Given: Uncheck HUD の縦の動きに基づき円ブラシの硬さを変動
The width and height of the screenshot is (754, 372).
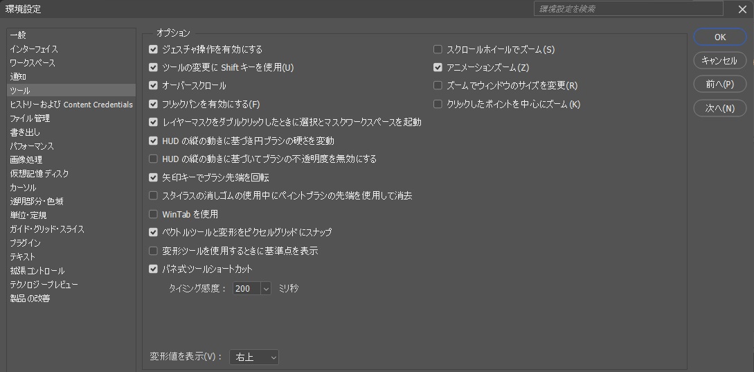Looking at the screenshot, I should (154, 141).
